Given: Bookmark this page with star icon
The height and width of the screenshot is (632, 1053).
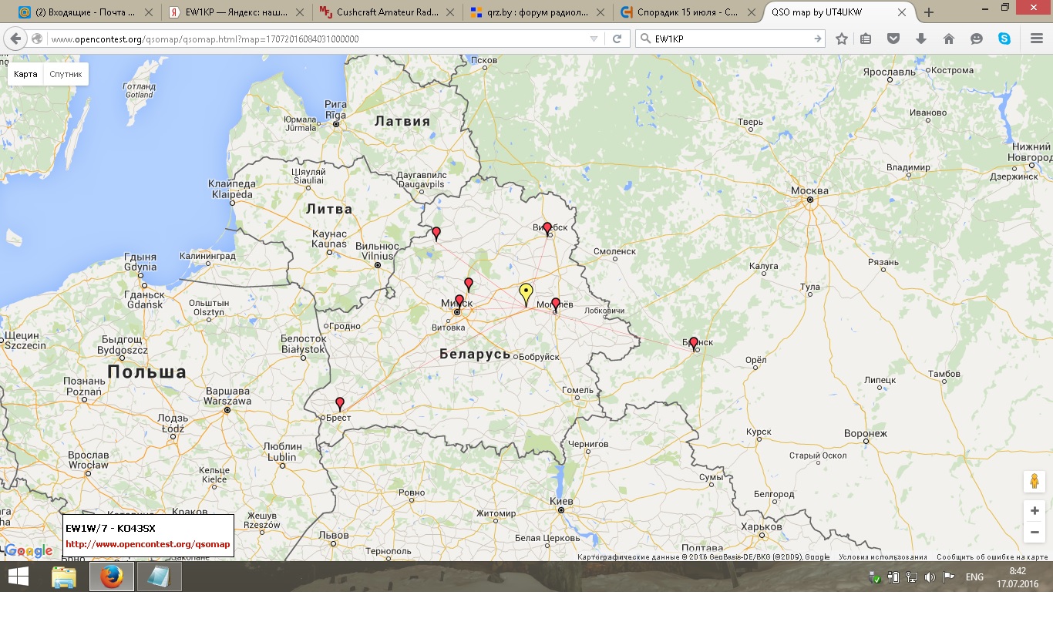Looking at the screenshot, I should pos(842,39).
